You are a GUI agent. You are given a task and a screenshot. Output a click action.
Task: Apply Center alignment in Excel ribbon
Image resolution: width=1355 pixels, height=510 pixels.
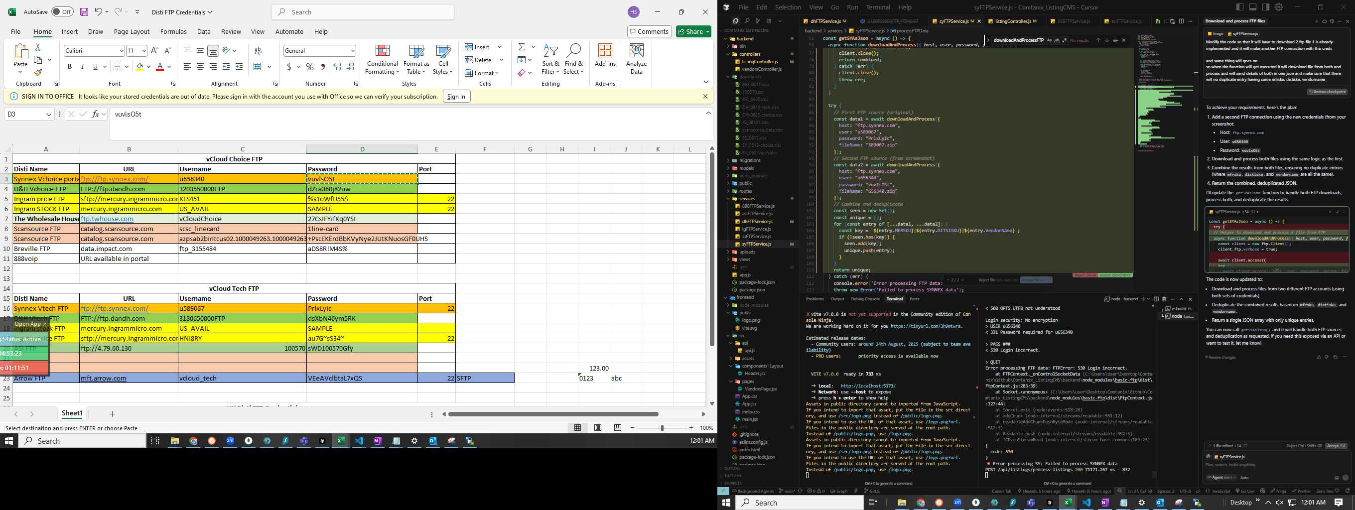point(200,67)
